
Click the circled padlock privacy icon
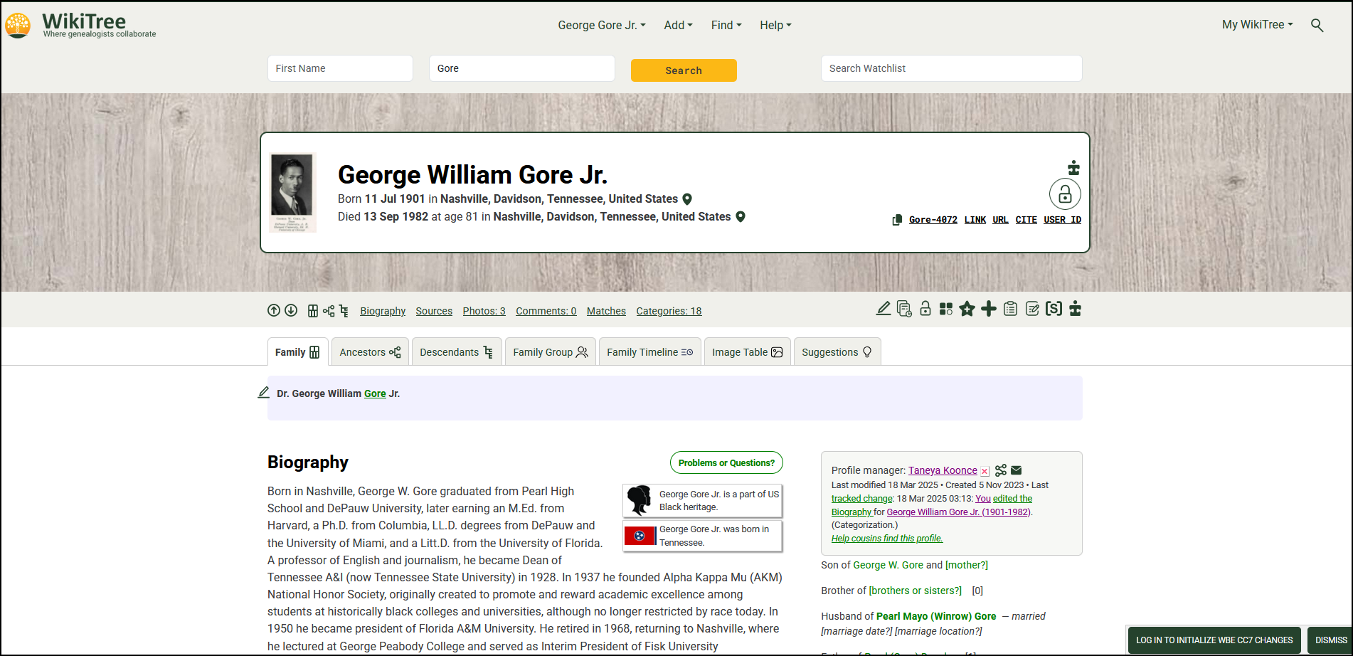coord(1065,194)
